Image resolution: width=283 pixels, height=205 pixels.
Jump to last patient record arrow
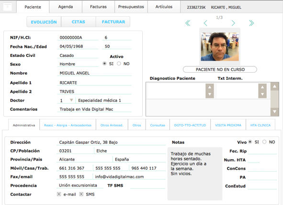pos(251,23)
